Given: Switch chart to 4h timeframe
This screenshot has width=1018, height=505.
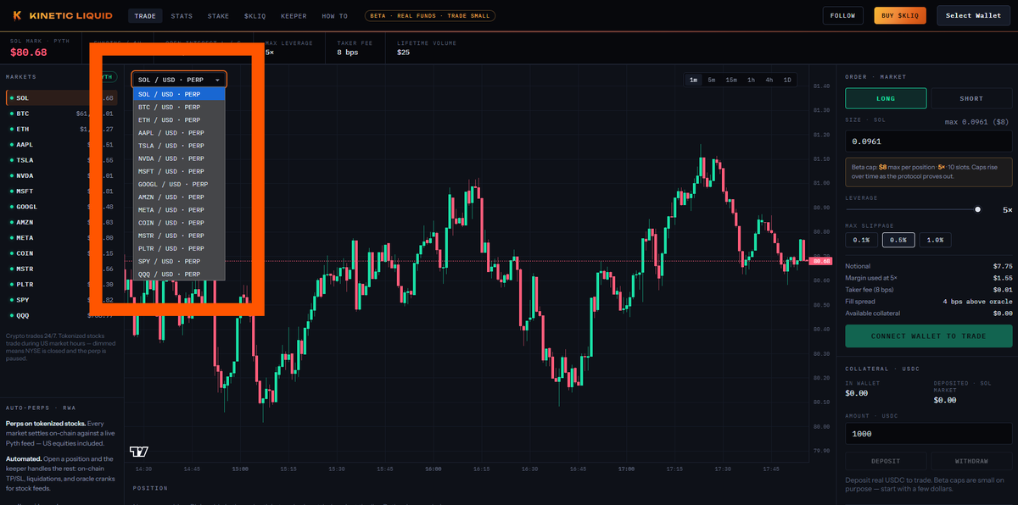Looking at the screenshot, I should (769, 80).
